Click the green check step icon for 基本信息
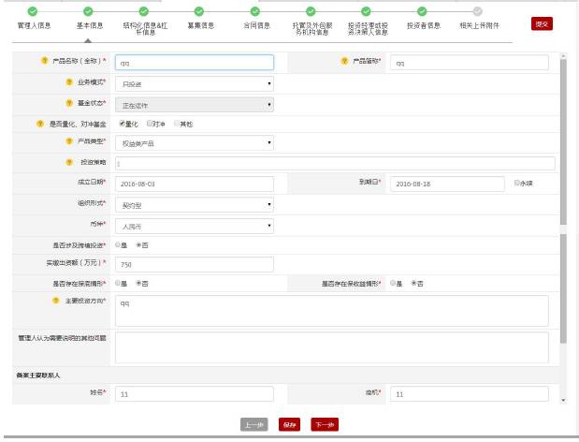Viewport: 579px width, 442px height. coord(88,11)
